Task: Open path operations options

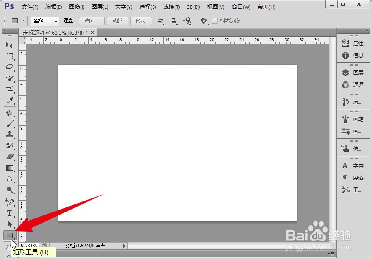Action: (x=161, y=21)
